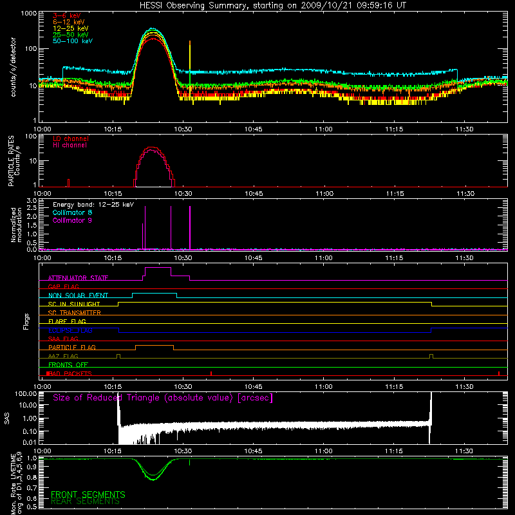Click the "Normalized modulation" axis label
515x515 pixels.
[x=16, y=225]
